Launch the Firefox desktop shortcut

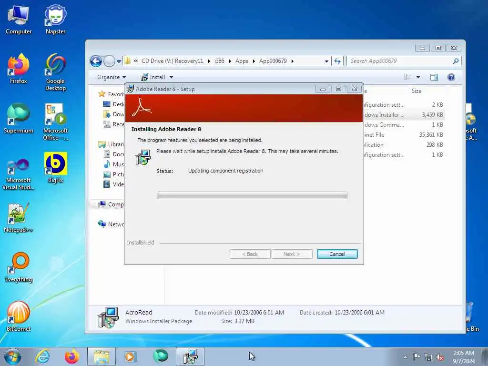(19, 69)
